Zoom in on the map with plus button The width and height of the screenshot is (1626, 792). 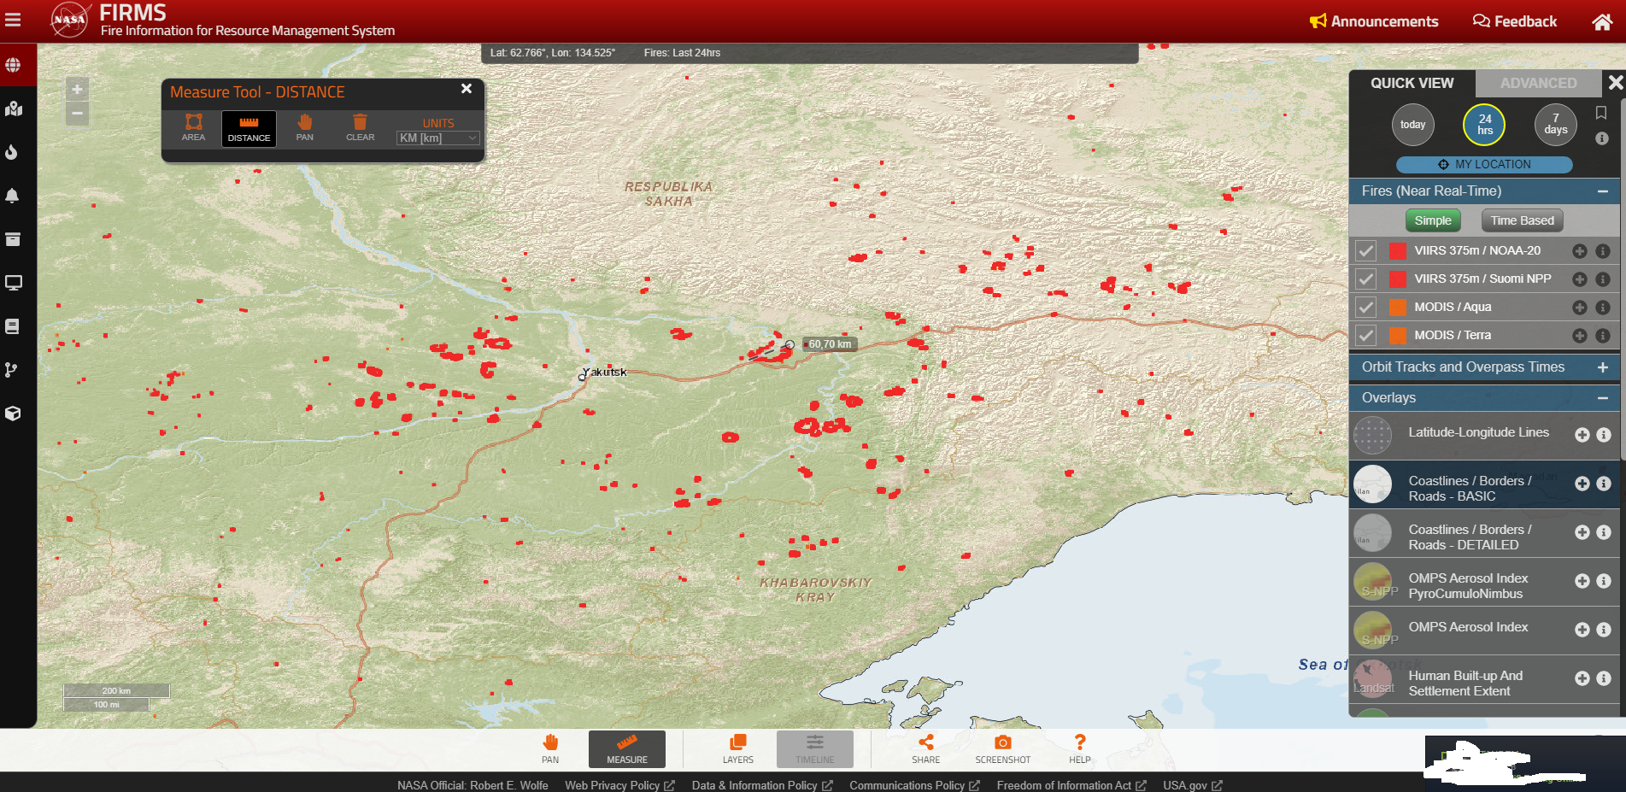click(77, 90)
